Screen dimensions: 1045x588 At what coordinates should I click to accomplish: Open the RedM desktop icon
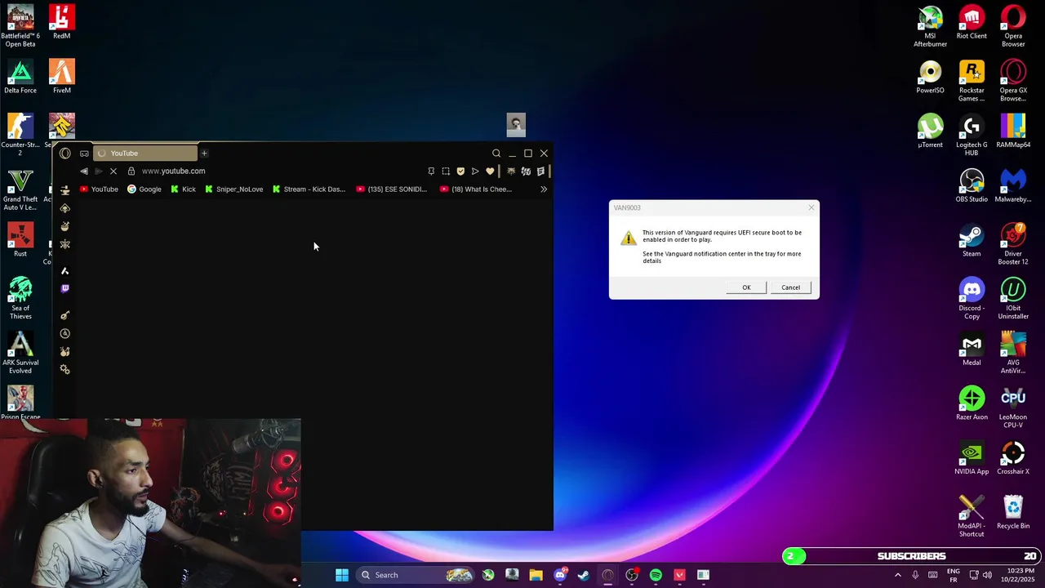pos(61,22)
